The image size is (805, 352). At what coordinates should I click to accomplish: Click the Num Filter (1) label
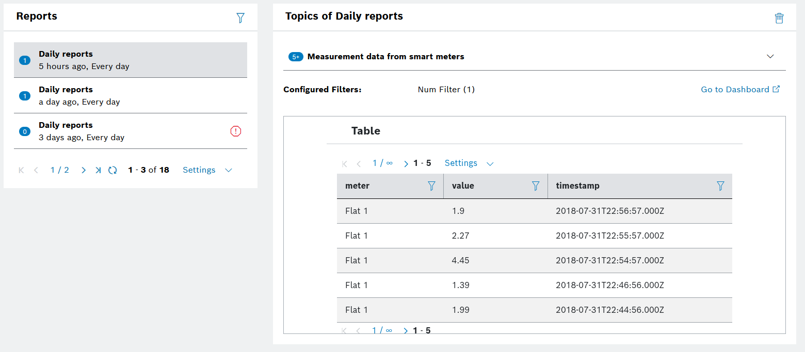tap(446, 90)
